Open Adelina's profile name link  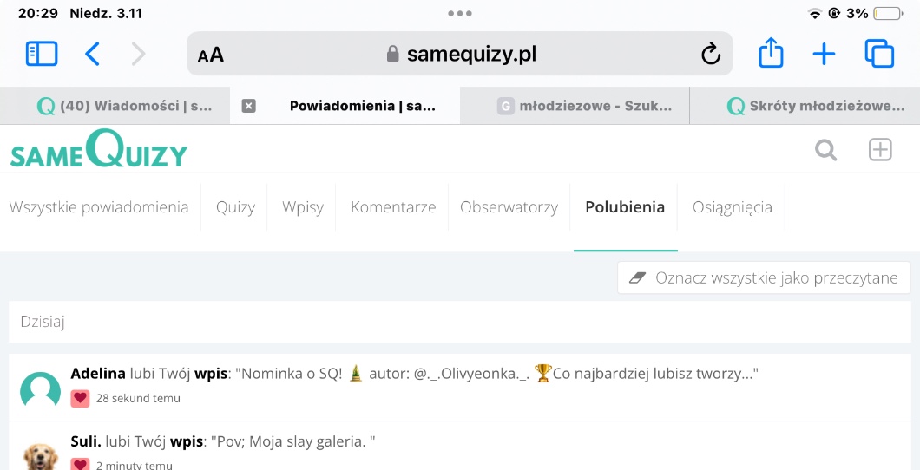(x=98, y=374)
